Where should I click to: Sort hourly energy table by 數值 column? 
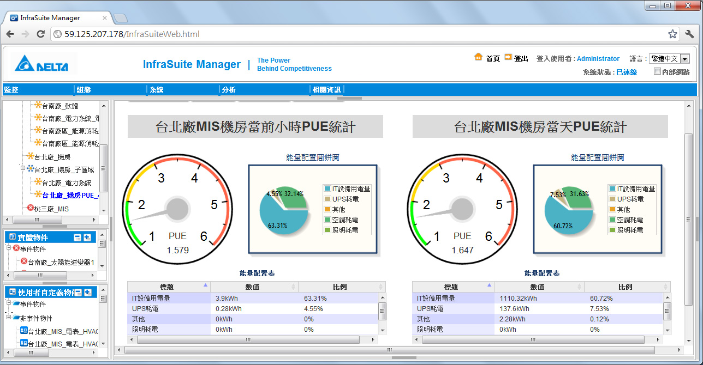click(x=254, y=287)
